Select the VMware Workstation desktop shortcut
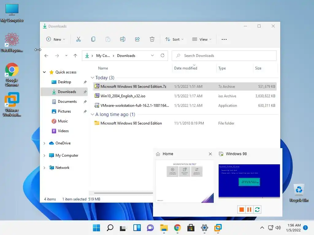The image size is (314, 235). 12,104
